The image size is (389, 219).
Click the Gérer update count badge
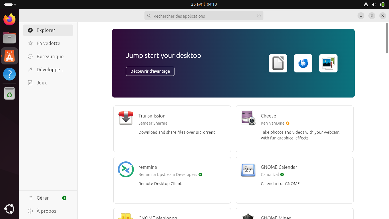click(64, 198)
